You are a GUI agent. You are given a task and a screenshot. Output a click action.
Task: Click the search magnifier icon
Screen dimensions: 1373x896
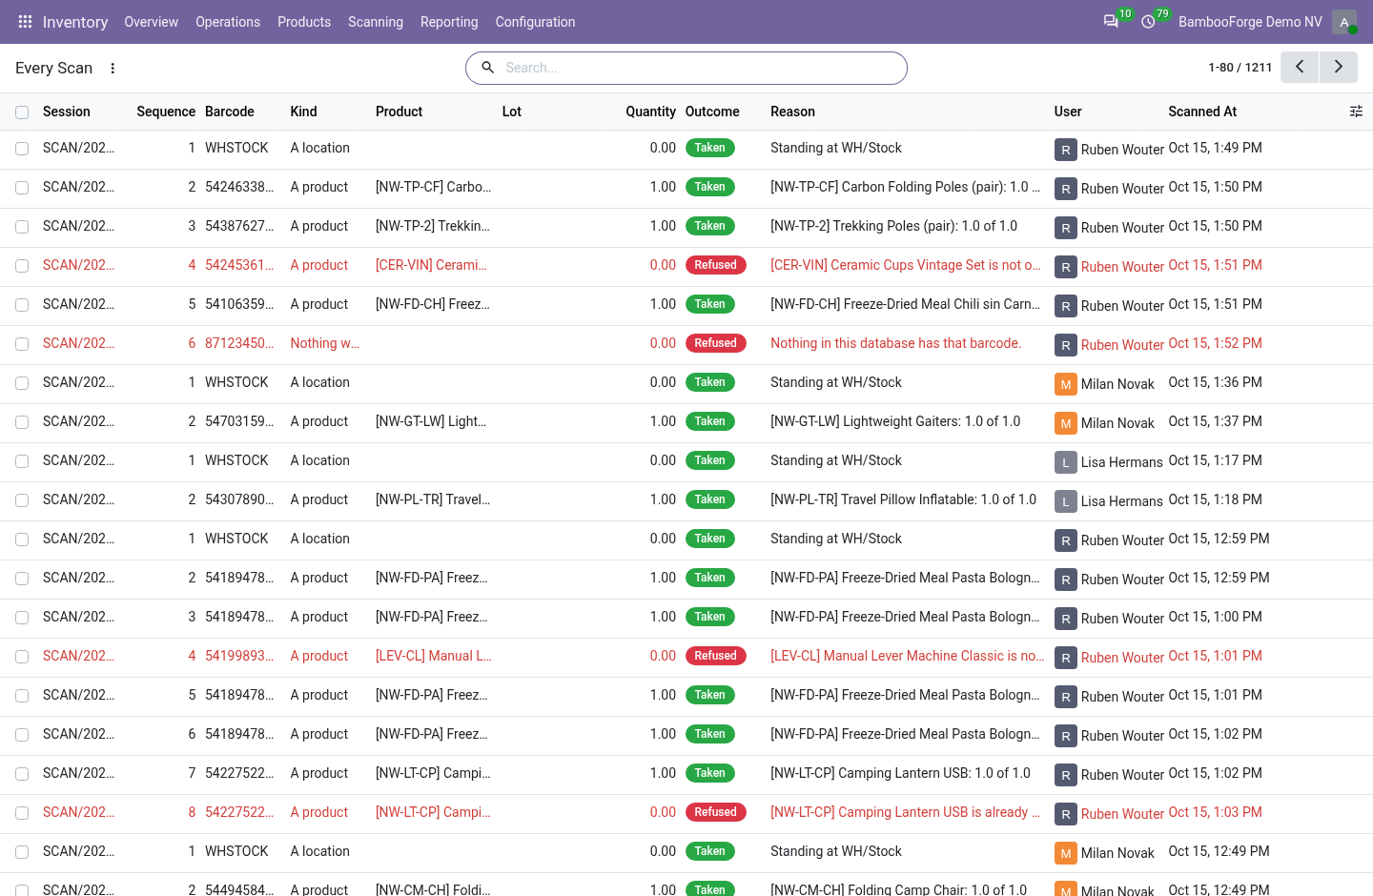487,68
